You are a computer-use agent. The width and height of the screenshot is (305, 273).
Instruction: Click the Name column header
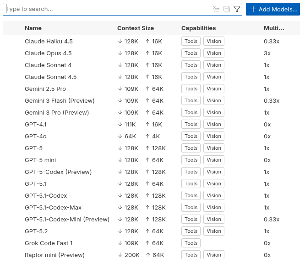(x=33, y=28)
